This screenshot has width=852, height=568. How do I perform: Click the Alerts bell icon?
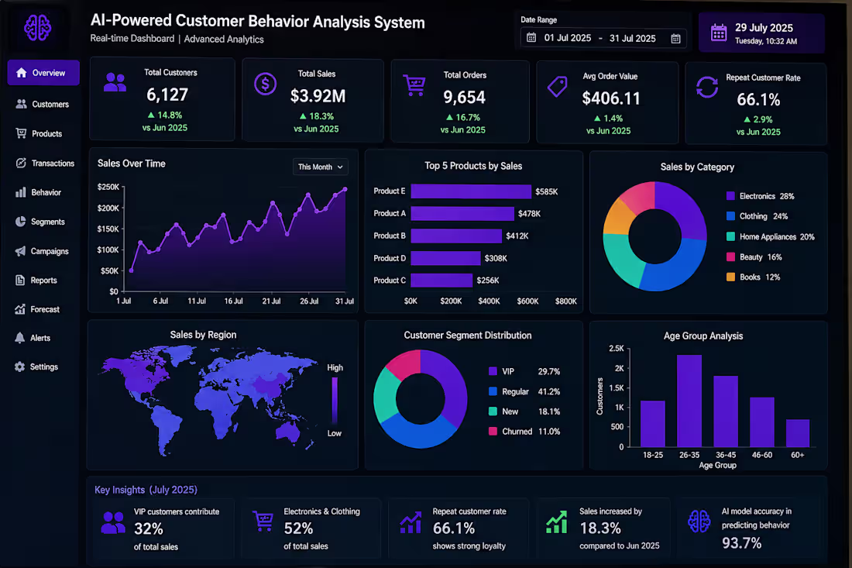coord(19,338)
